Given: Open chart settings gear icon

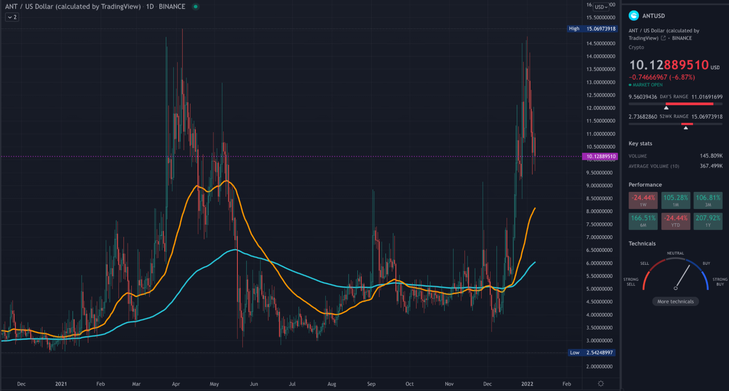Looking at the screenshot, I should (x=601, y=383).
